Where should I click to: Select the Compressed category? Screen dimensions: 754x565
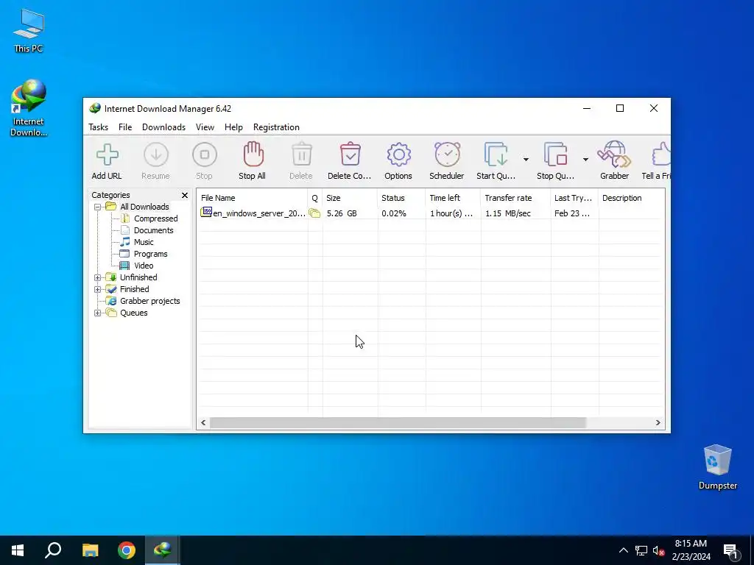click(155, 218)
